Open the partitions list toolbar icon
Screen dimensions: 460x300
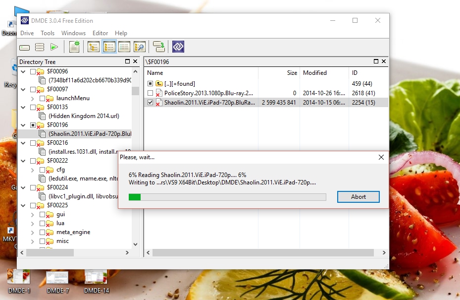pos(39,47)
